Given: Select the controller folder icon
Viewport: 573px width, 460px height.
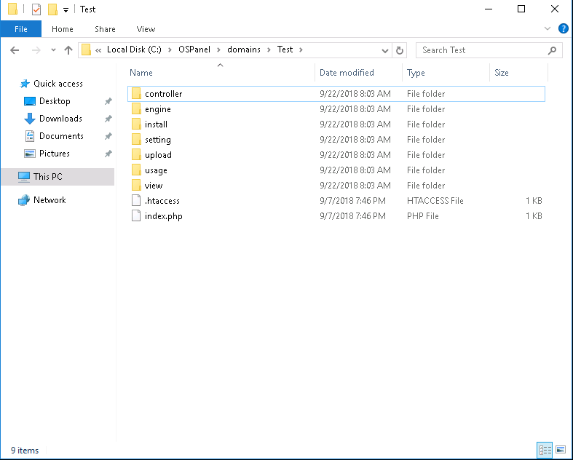Looking at the screenshot, I should (x=136, y=94).
